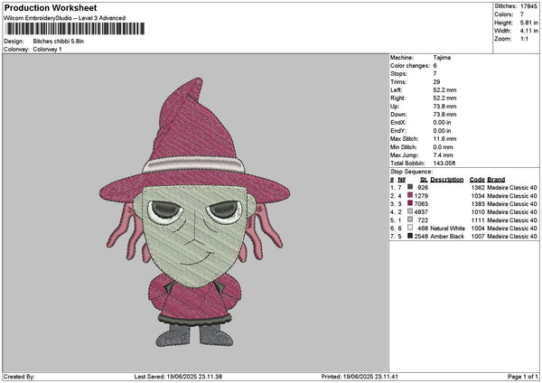Screen dimensions: 542x383
Task: Click the Machine value Tajima
Action: [x=442, y=58]
